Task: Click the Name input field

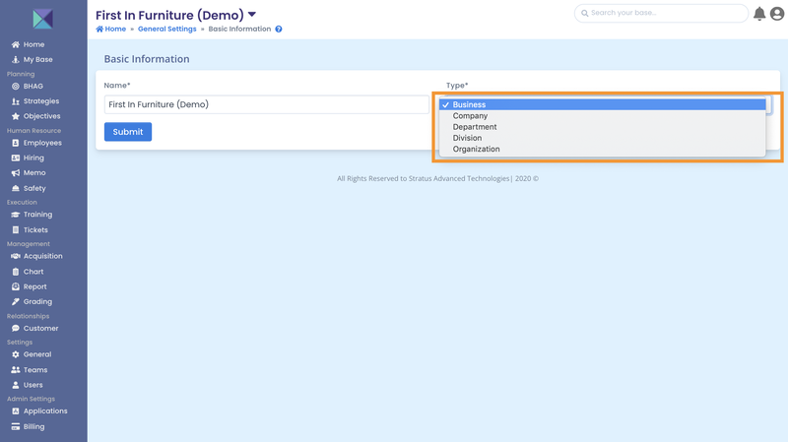Action: click(x=266, y=104)
